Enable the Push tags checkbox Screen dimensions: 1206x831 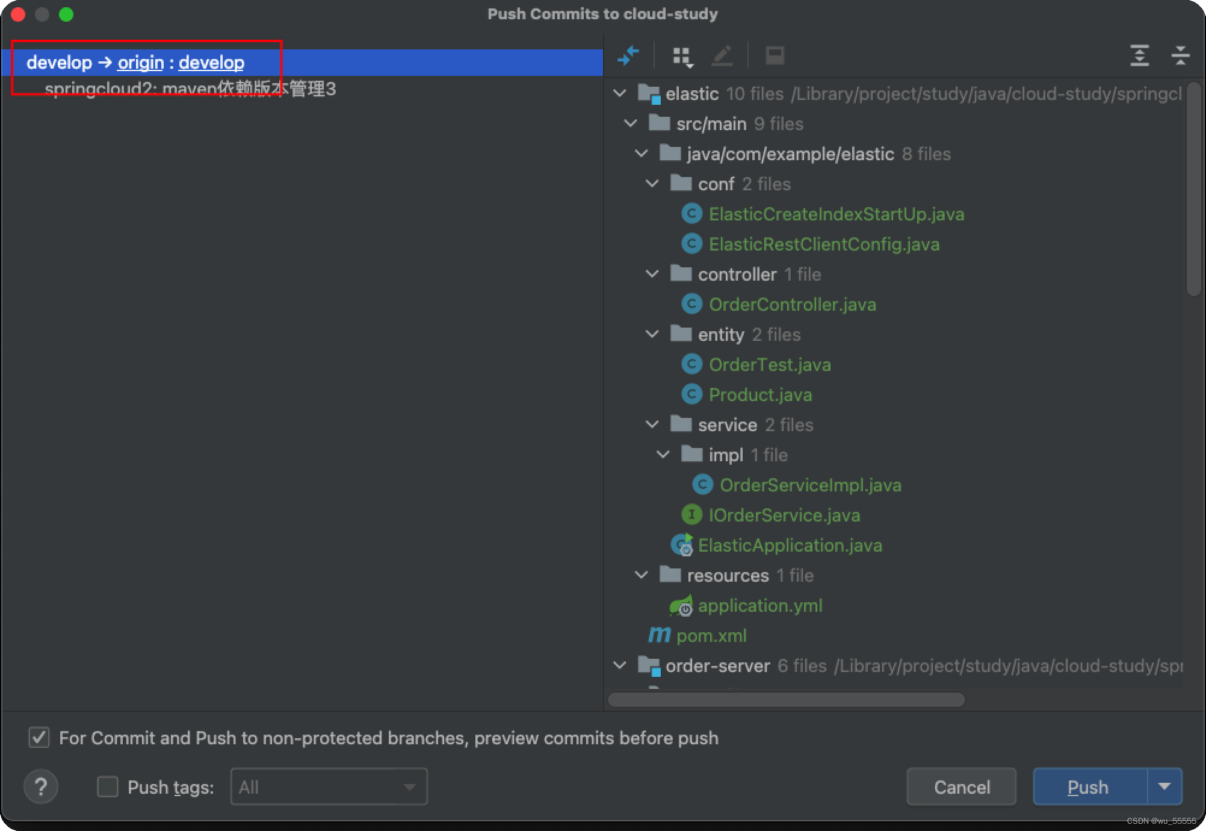click(x=108, y=786)
